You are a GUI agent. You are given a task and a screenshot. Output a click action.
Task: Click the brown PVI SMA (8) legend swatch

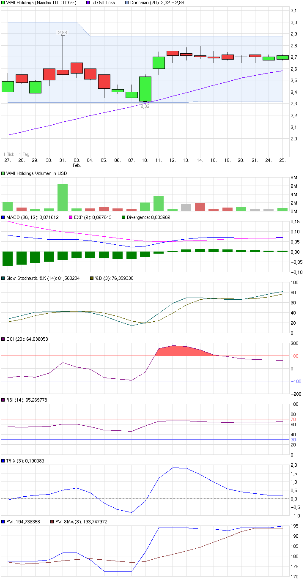point(52,522)
